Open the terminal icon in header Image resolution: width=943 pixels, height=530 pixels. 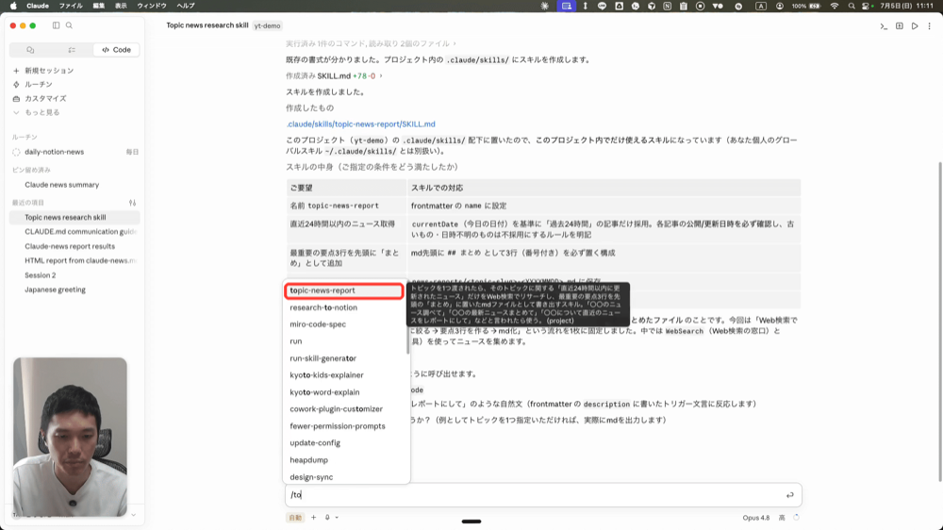tap(884, 25)
